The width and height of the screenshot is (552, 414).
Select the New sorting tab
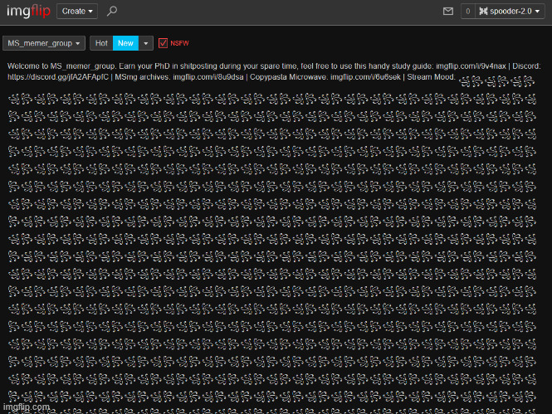(x=125, y=43)
